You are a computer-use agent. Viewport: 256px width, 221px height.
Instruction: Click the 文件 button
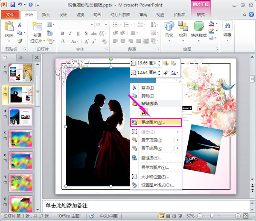click(x=10, y=15)
